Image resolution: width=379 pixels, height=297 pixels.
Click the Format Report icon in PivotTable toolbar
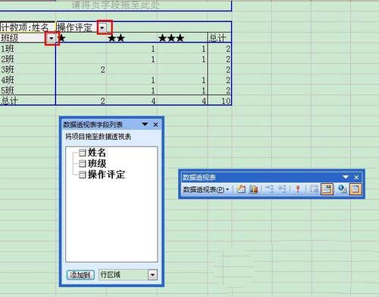tap(241, 189)
